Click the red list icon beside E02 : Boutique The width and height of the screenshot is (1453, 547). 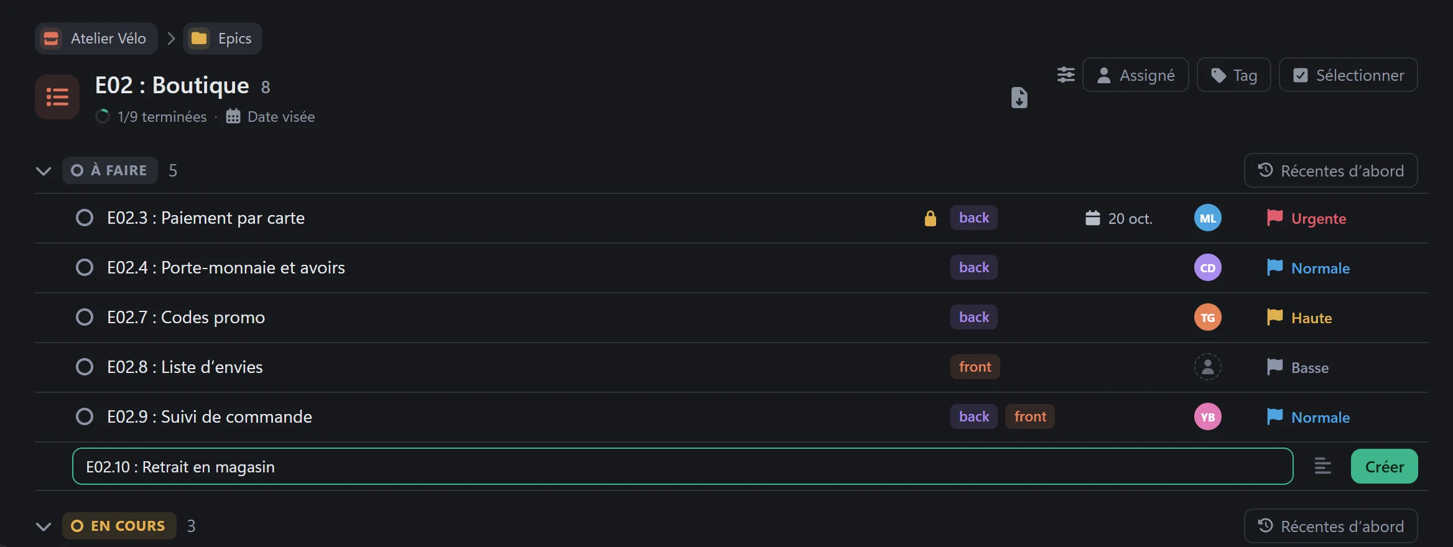[x=57, y=97]
